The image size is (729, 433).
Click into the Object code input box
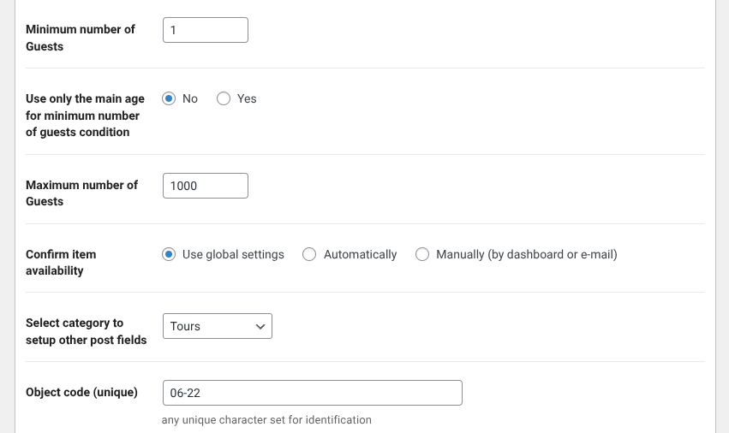[312, 393]
